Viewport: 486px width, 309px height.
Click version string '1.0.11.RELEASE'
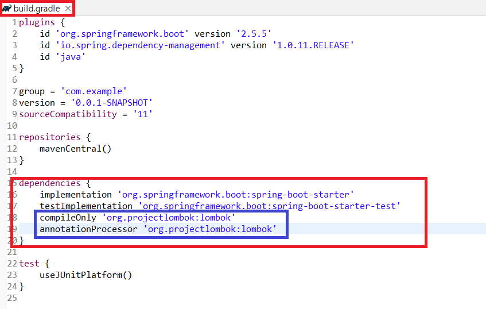tap(313, 45)
